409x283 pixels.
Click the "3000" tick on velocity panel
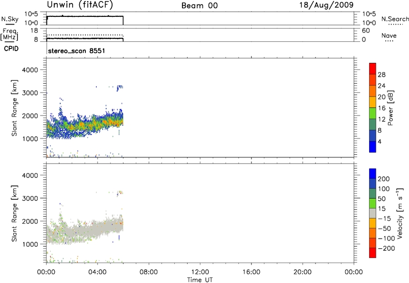(x=30, y=198)
